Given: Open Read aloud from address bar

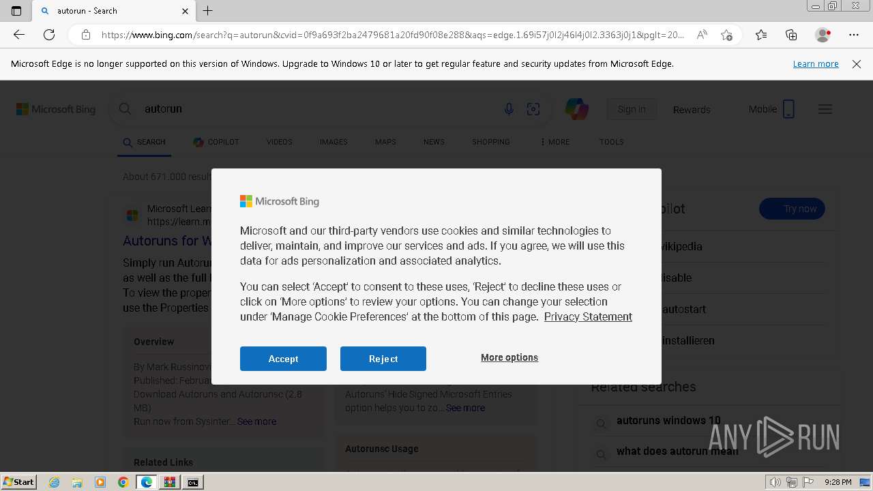Looking at the screenshot, I should [702, 35].
